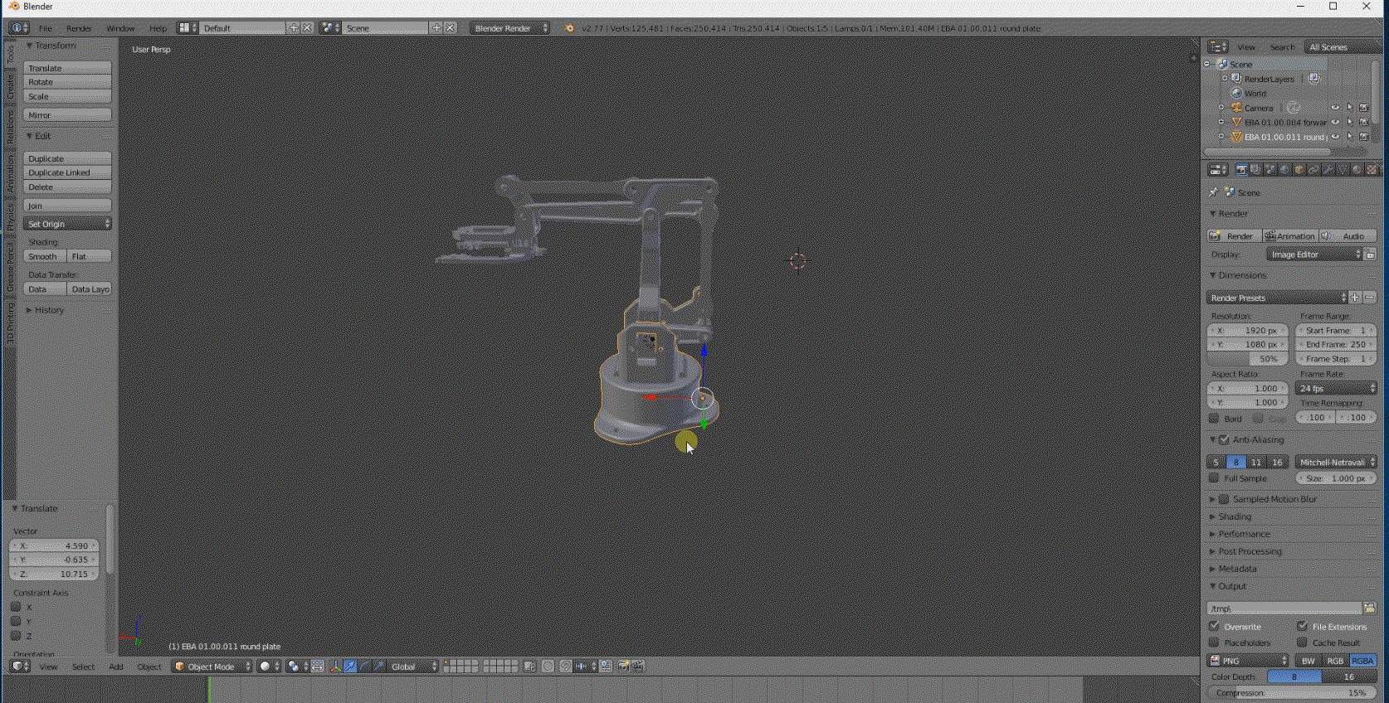Select the translate manipulator arrow icon
The image size is (1389, 703).
click(350, 667)
